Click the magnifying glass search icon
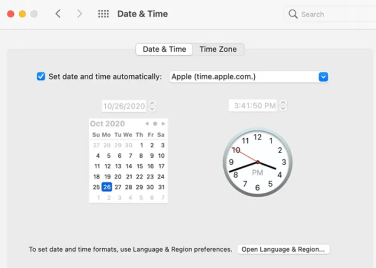This screenshot has height=268, width=376. tap(293, 14)
